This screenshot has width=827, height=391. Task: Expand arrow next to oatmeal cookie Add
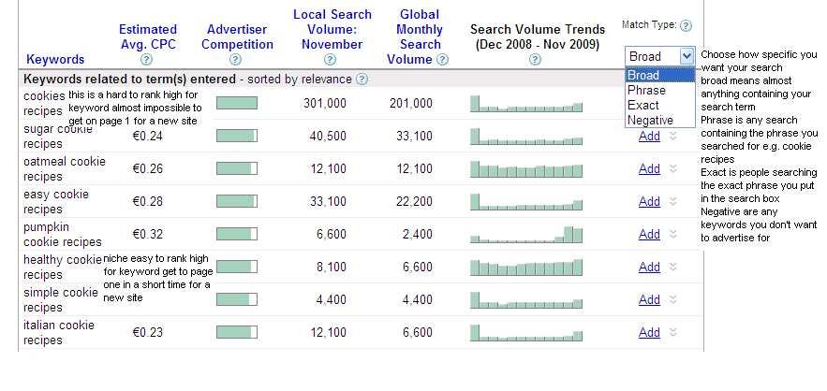pos(672,169)
